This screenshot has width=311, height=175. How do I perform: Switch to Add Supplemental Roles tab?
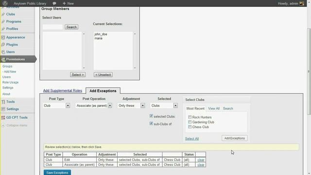[x=63, y=91]
